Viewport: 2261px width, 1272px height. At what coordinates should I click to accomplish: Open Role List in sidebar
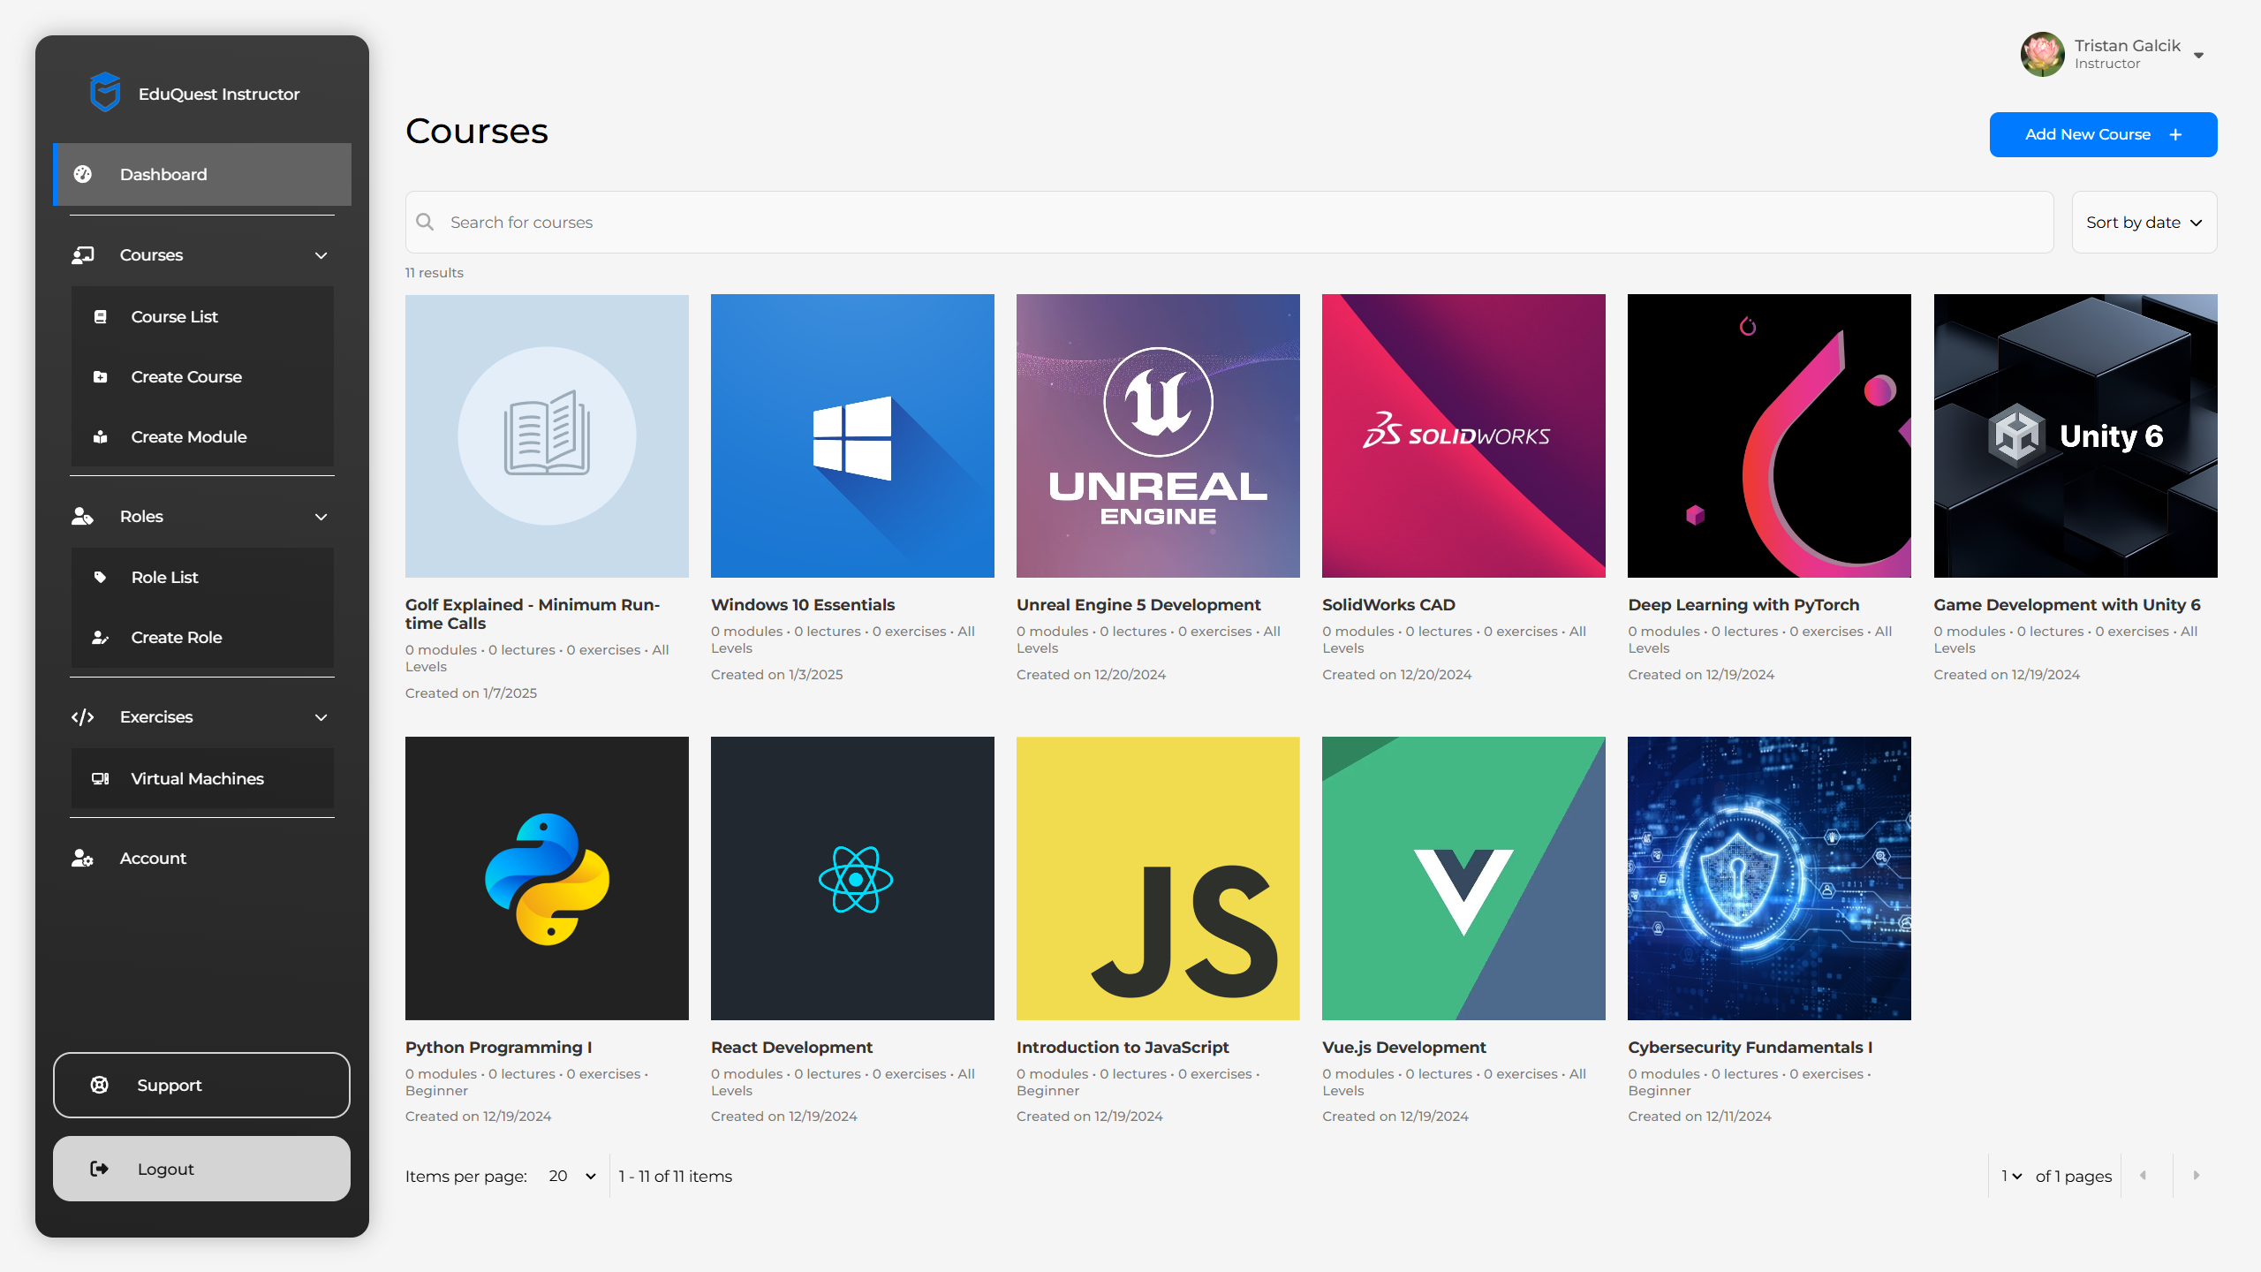(x=202, y=577)
